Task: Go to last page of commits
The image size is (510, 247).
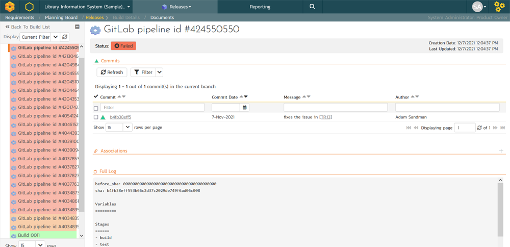Action: click(x=502, y=128)
